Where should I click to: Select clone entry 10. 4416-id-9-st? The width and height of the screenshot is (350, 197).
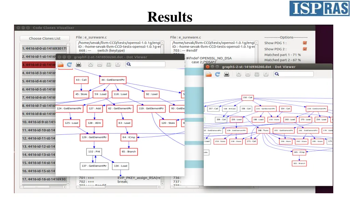[39, 122]
